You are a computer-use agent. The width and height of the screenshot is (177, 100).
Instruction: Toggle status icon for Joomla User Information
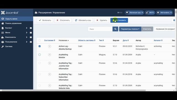tap(50, 63)
